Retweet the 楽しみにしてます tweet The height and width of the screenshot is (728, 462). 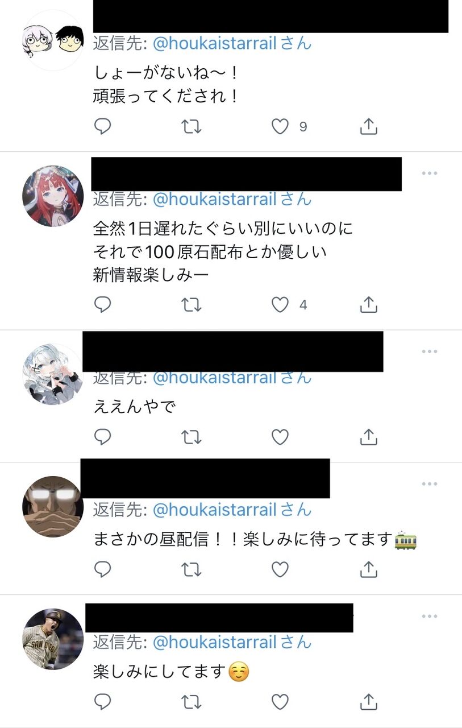point(192,701)
